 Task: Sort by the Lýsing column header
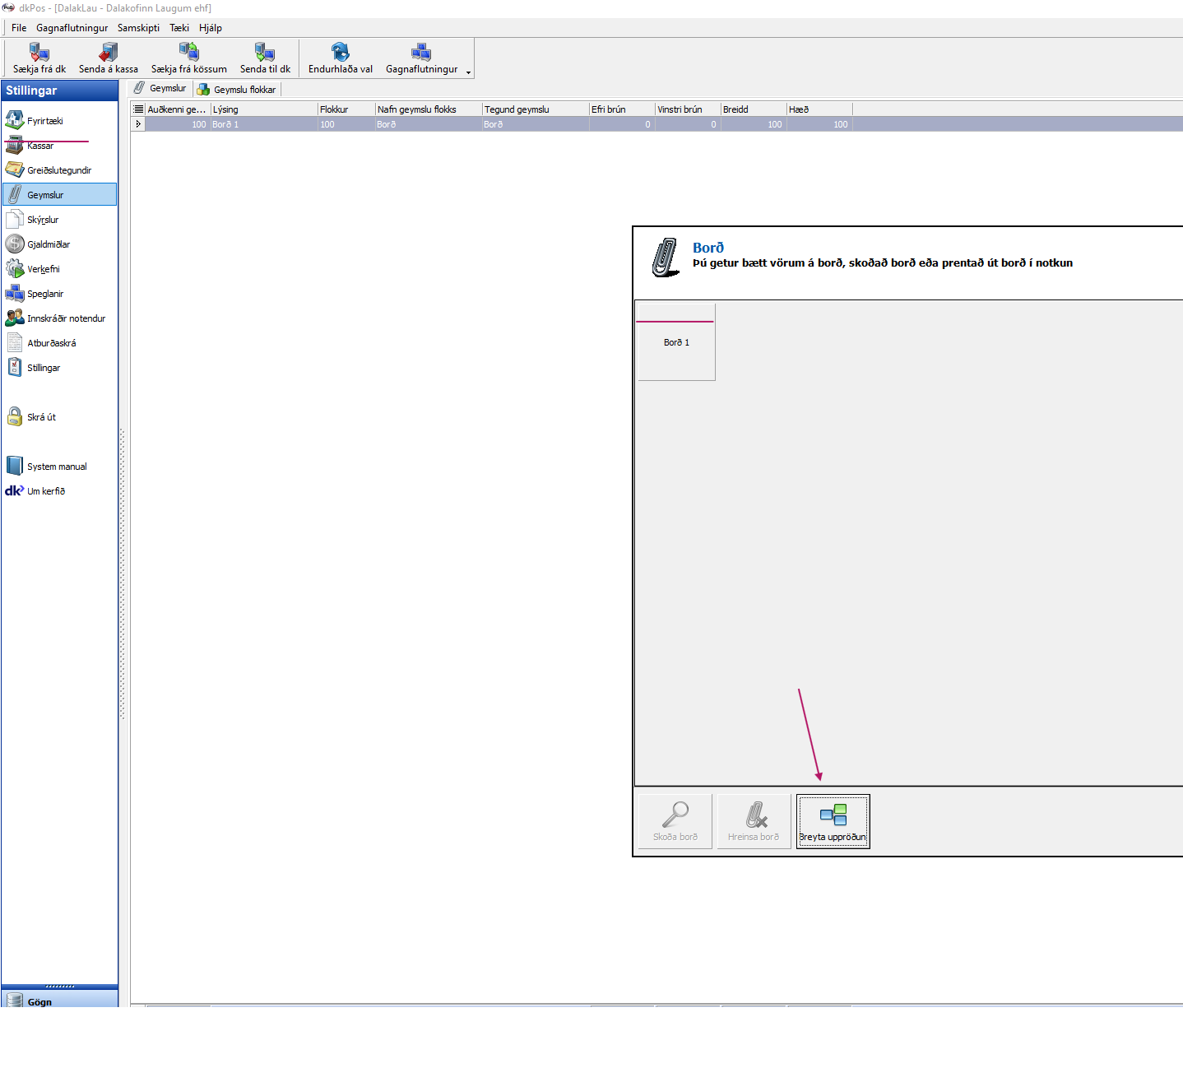click(263, 109)
